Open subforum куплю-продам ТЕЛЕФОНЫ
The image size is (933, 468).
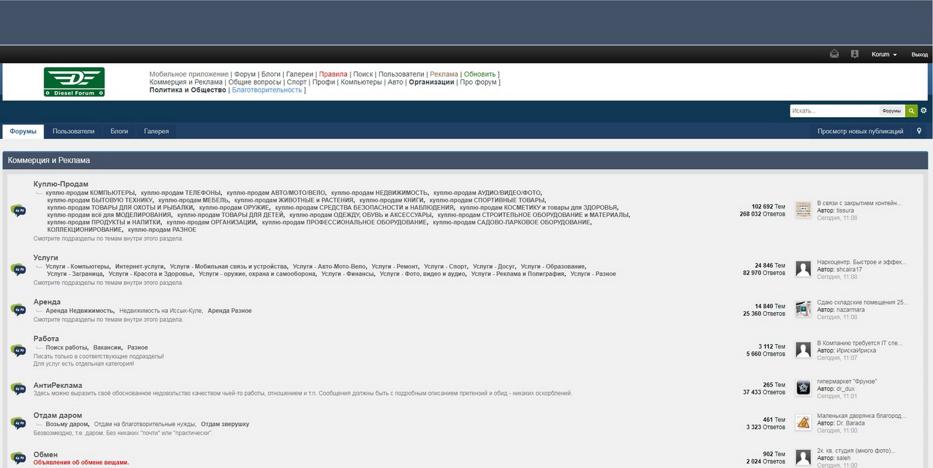coord(180,192)
